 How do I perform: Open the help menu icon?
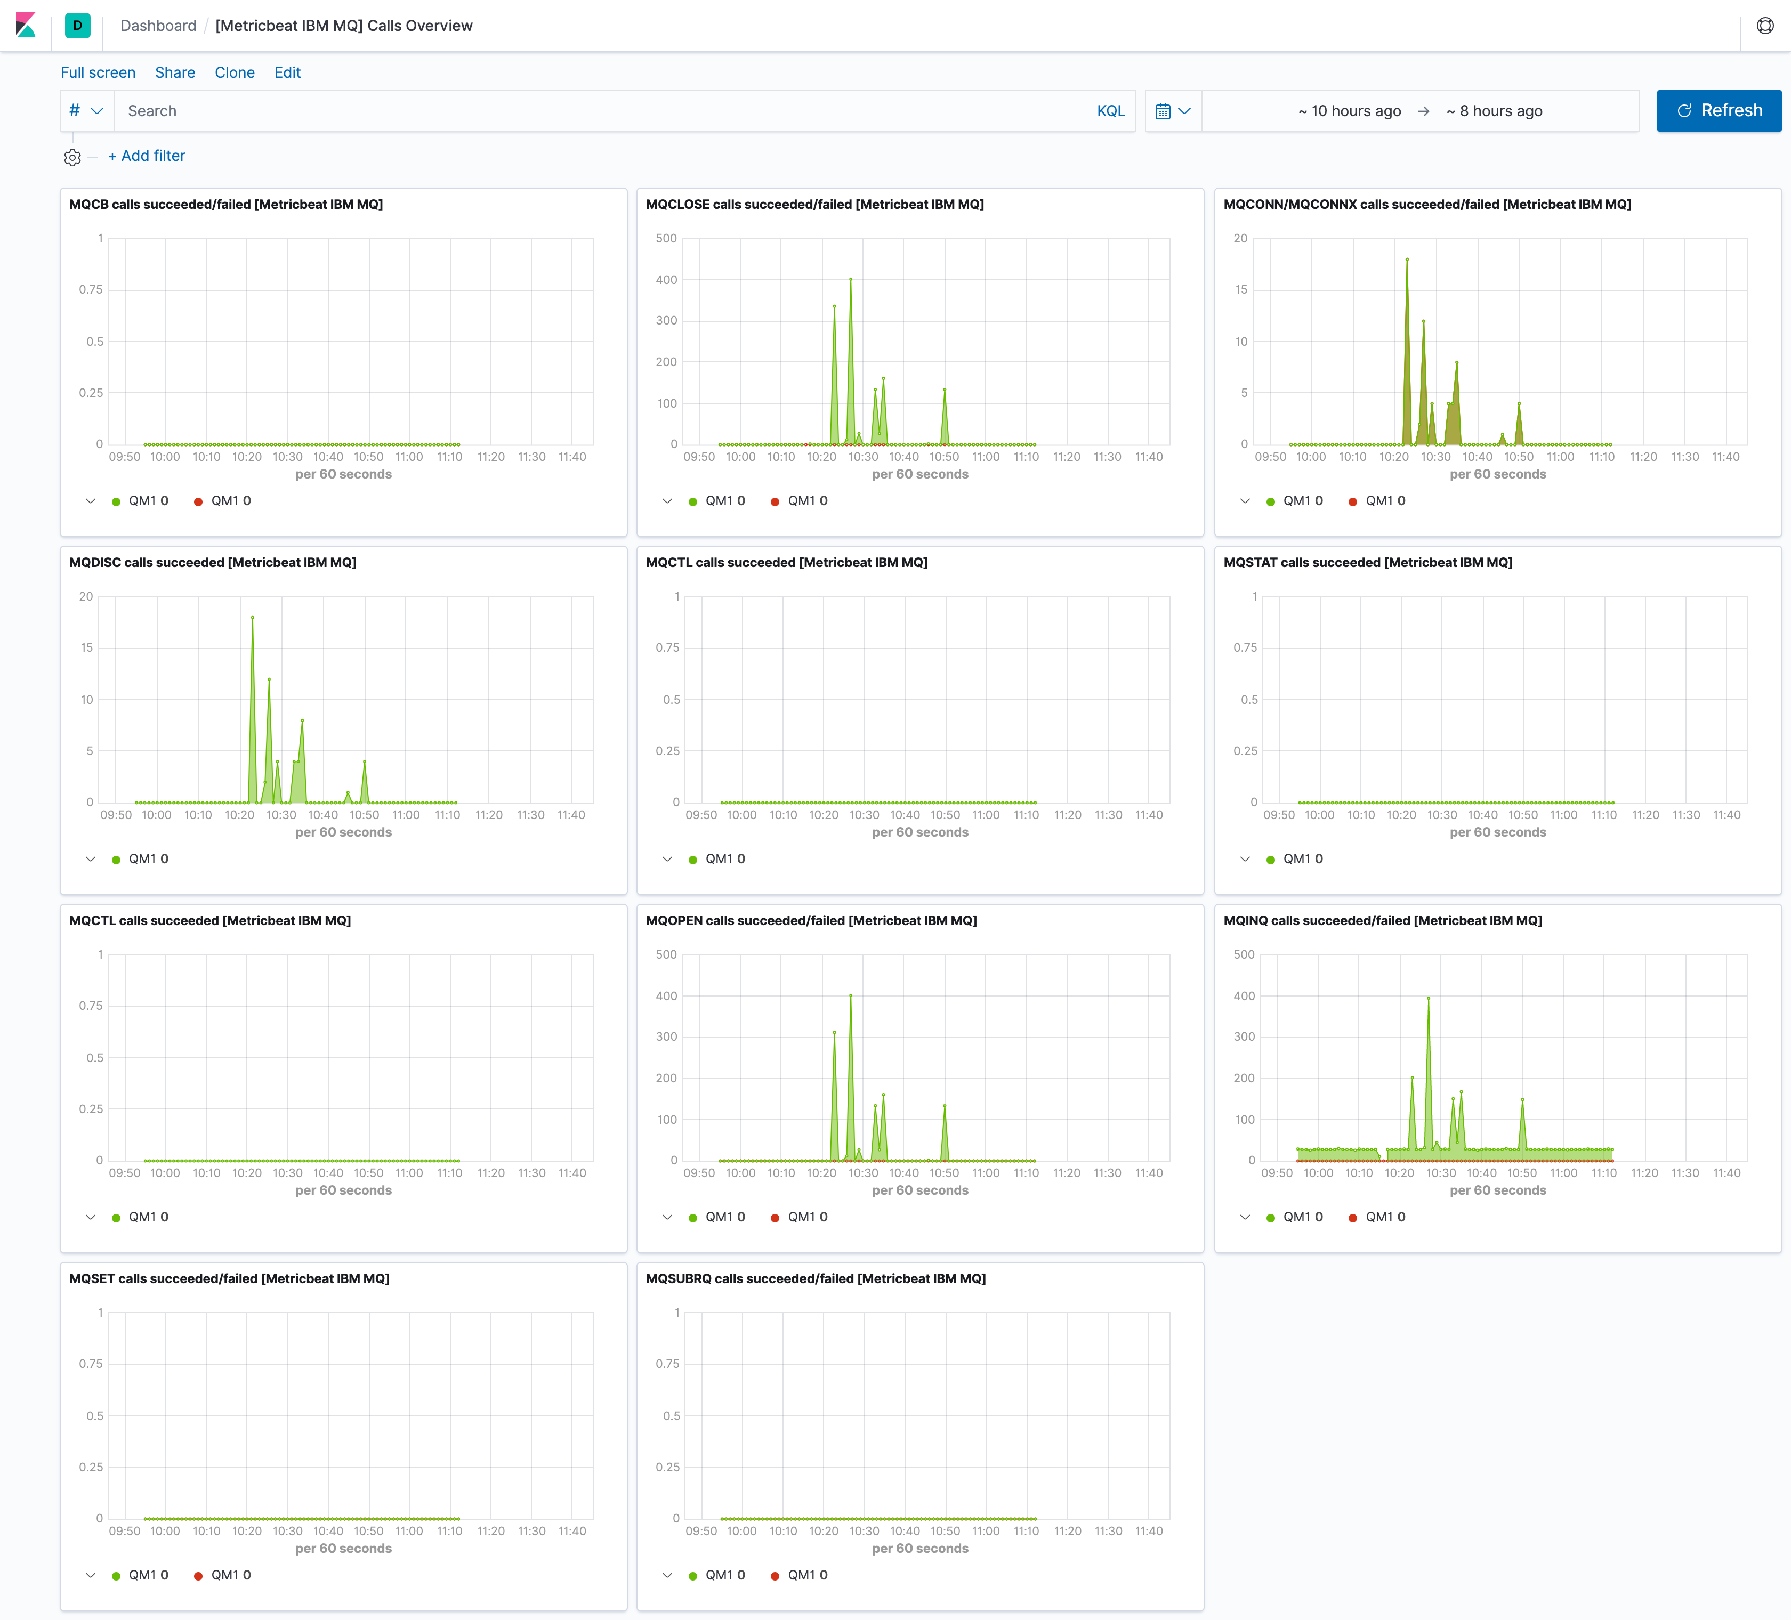tap(1765, 25)
